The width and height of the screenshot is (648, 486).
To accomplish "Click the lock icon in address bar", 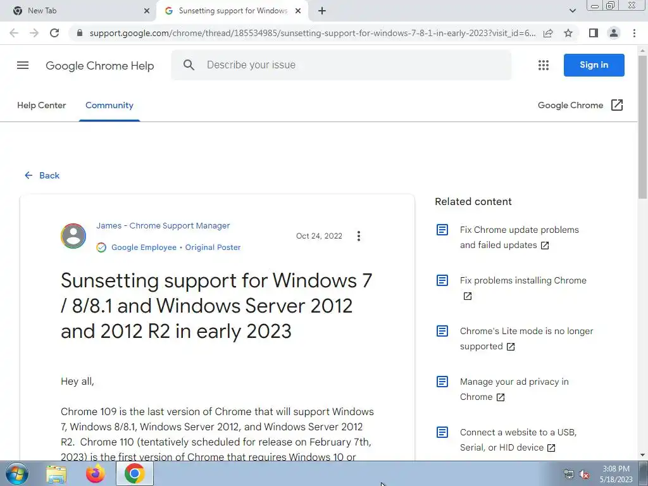I will pos(80,33).
